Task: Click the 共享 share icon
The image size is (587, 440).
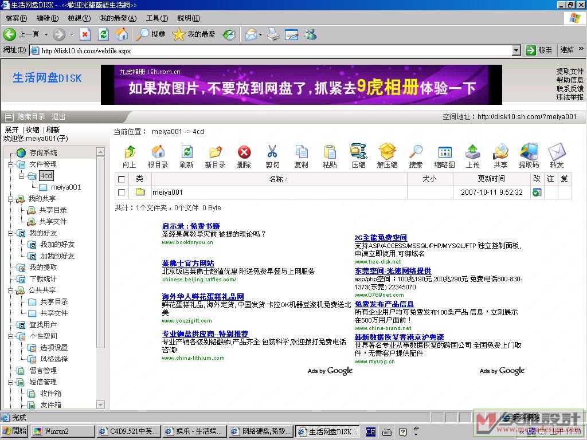Action: (500, 151)
